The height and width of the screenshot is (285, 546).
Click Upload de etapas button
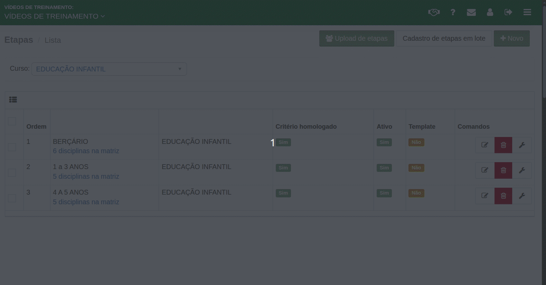(357, 38)
